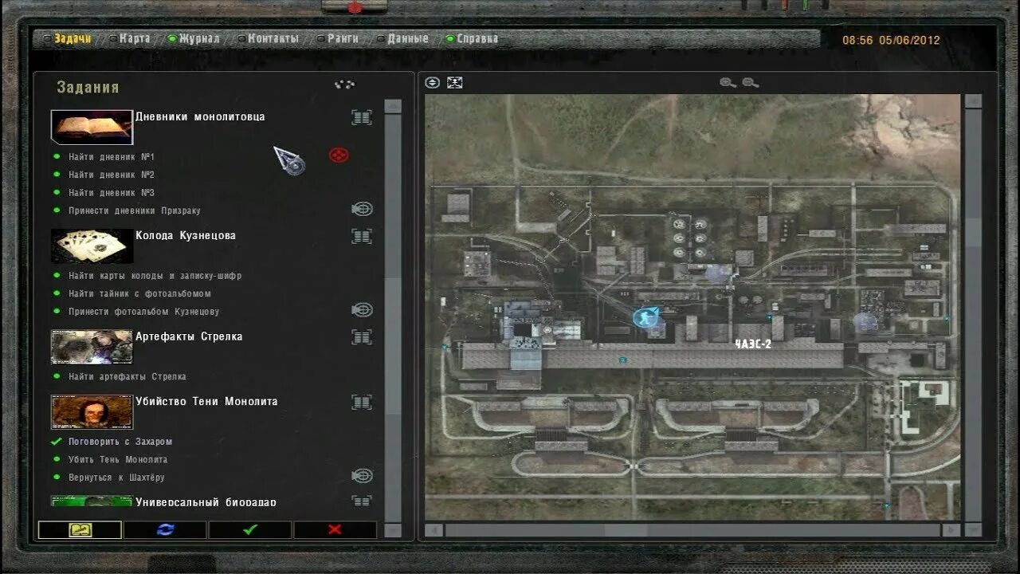
Task: Click the circular arrow icon above the map
Action: pyautogui.click(x=433, y=82)
